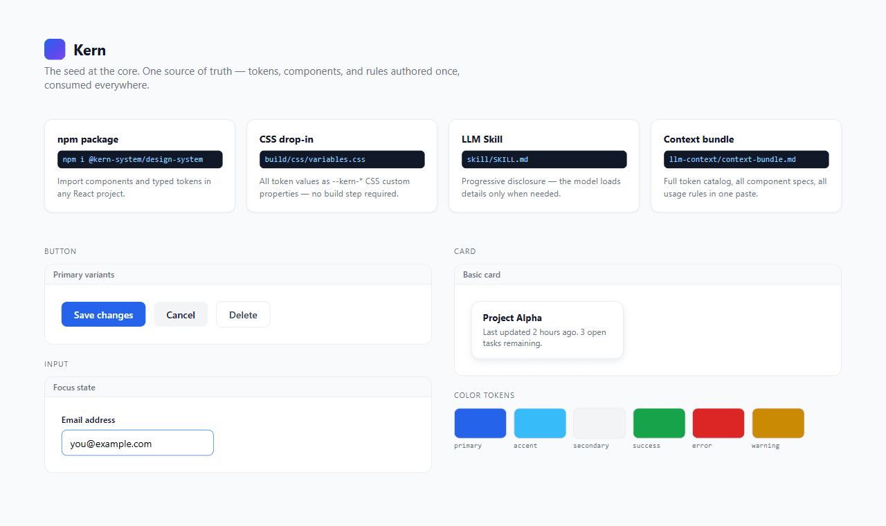This screenshot has width=886, height=526.
Task: Click the Kern gradient logo icon
Action: pyautogui.click(x=55, y=49)
